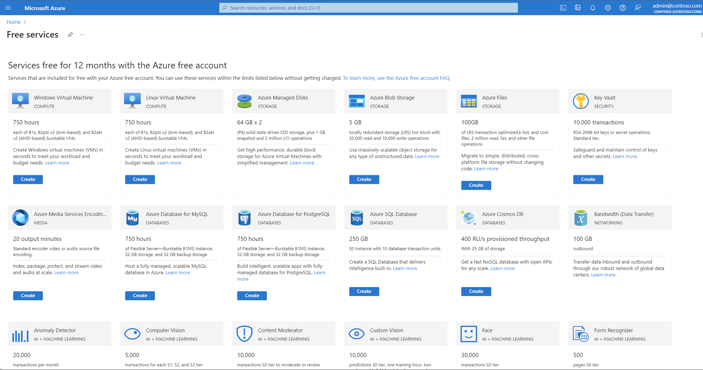Open Azure Cloud Shell
This screenshot has width=703, height=370.
point(563,8)
